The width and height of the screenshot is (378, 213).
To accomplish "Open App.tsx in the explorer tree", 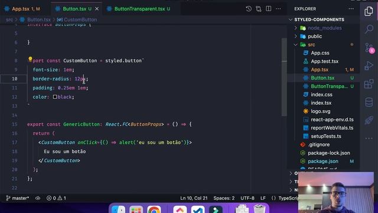I will click(x=320, y=70).
